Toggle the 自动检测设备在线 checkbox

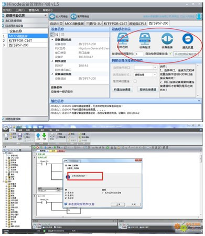(x=170, y=53)
